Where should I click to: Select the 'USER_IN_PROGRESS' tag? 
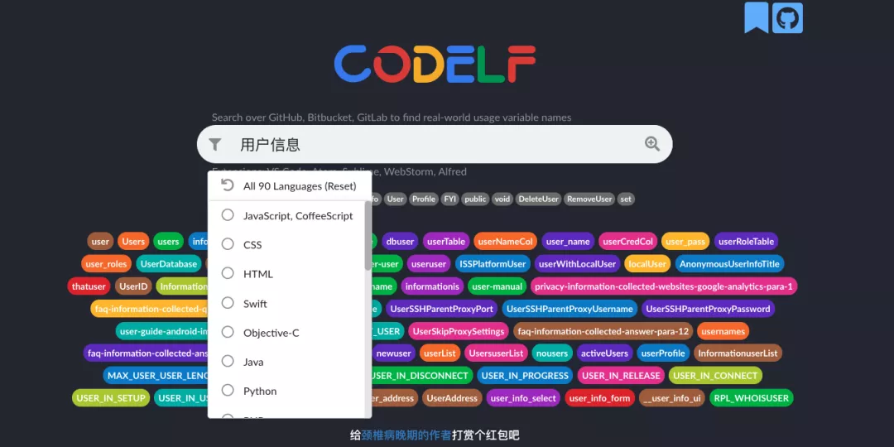[x=525, y=375]
